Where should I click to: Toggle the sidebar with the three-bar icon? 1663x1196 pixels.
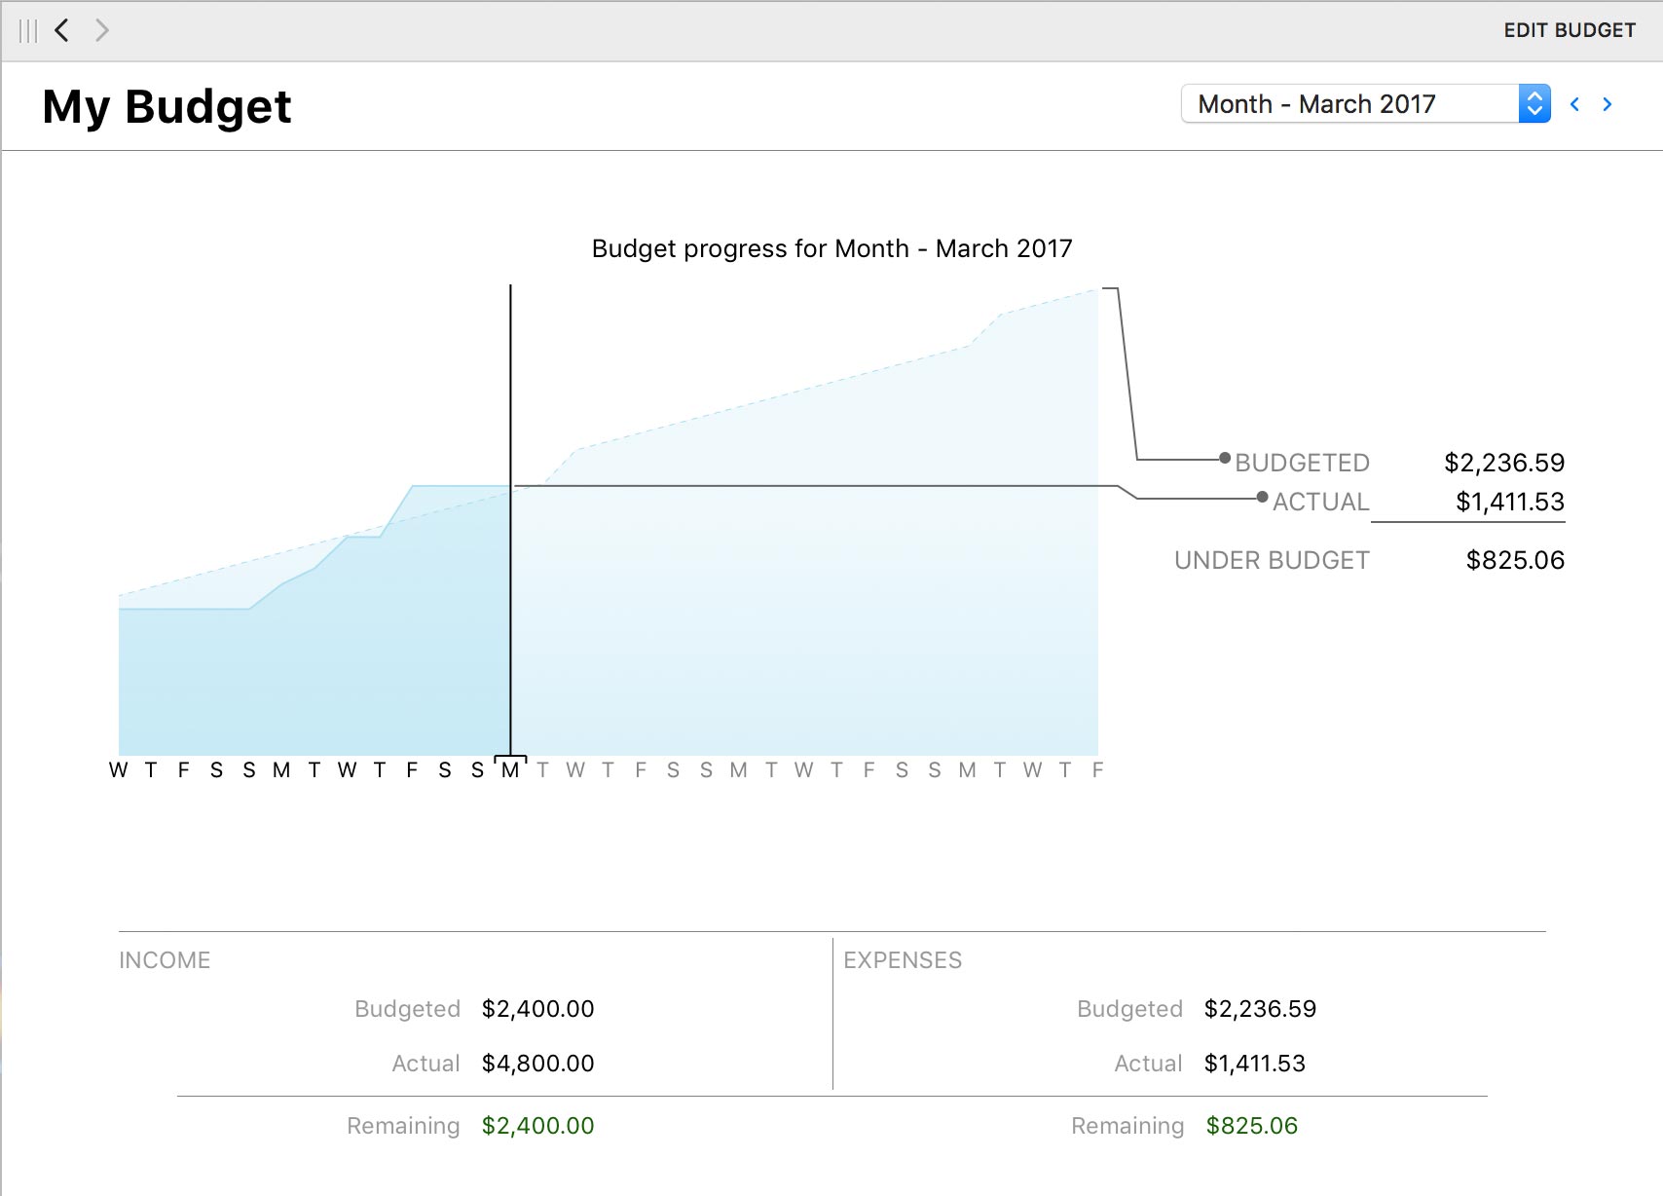[28, 31]
